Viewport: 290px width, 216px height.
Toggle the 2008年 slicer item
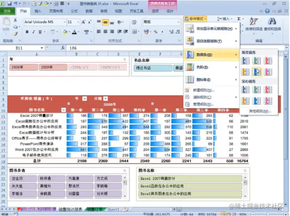[24, 67]
